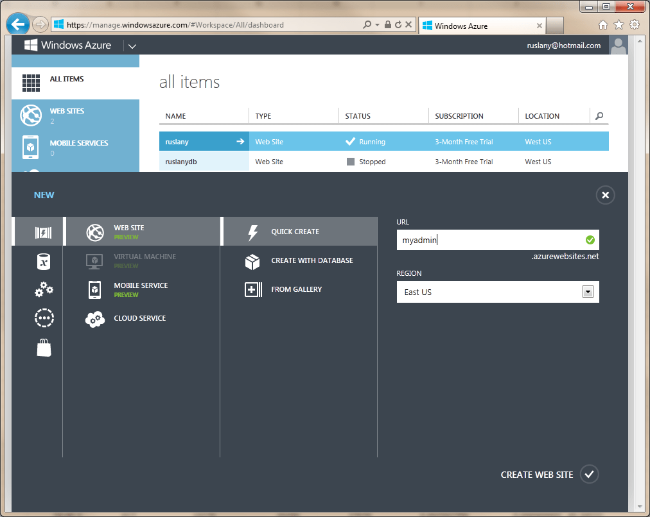Screen dimensions: 650x517
Task: Expand the Windows Azure title chevron
Action: point(132,46)
